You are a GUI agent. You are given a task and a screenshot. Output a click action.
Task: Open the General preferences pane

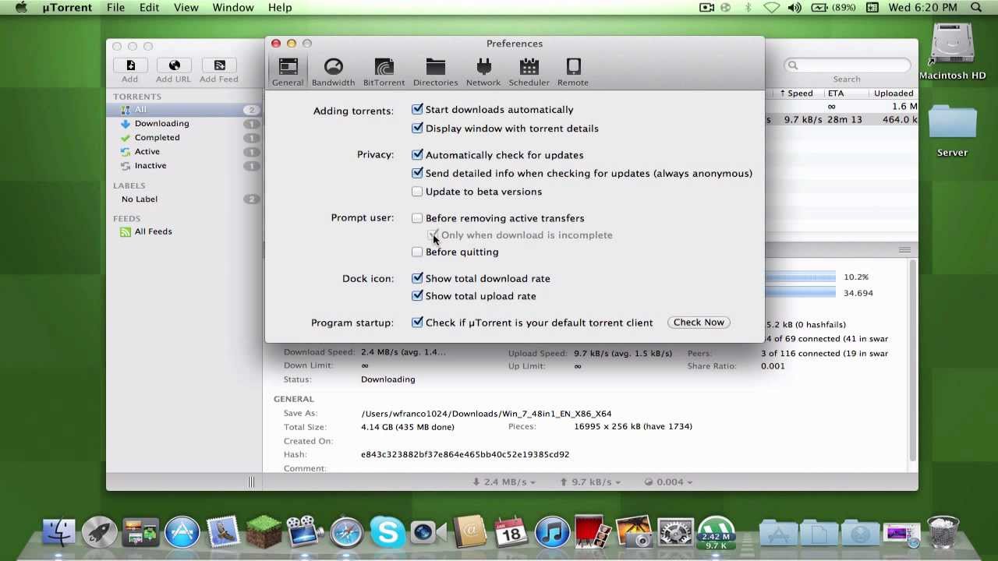[288, 72]
